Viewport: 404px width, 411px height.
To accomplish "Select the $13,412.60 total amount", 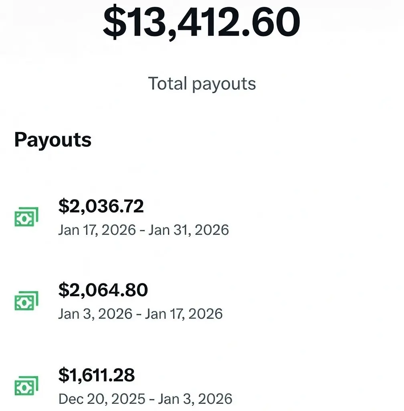I will coord(202,22).
